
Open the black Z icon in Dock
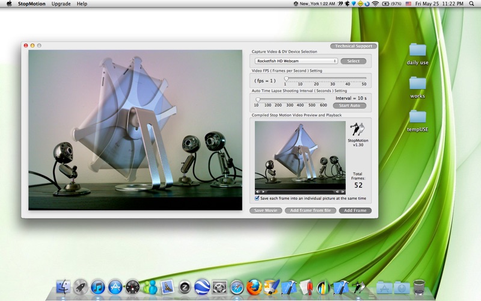(185, 288)
